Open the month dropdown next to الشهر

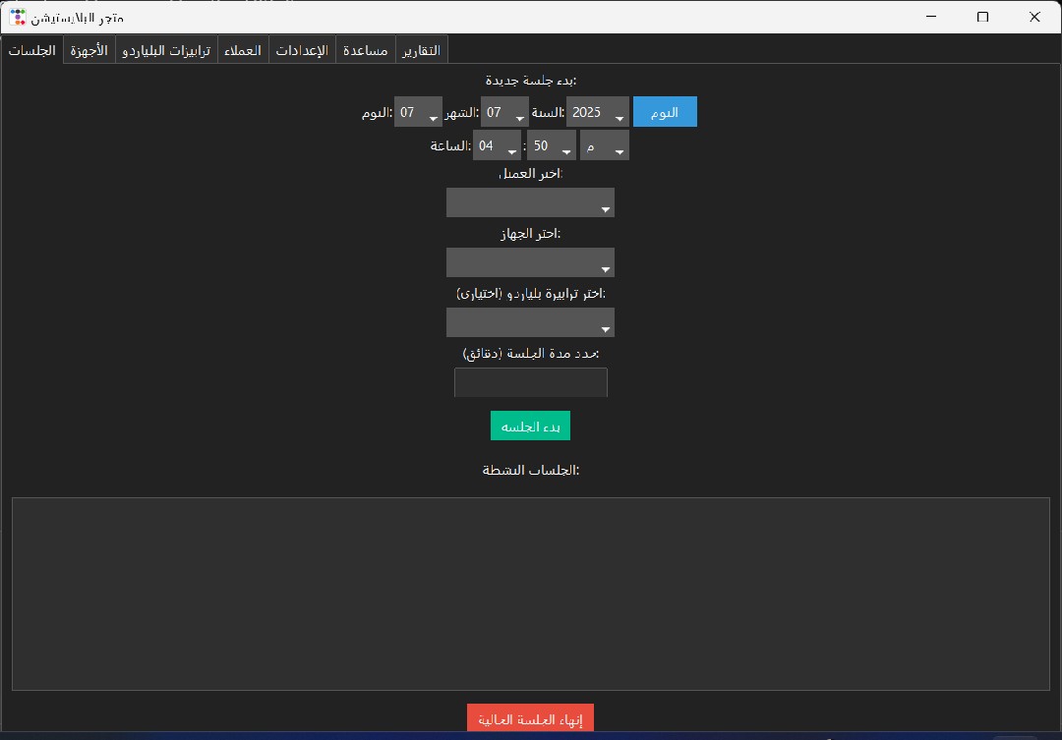[x=505, y=113]
